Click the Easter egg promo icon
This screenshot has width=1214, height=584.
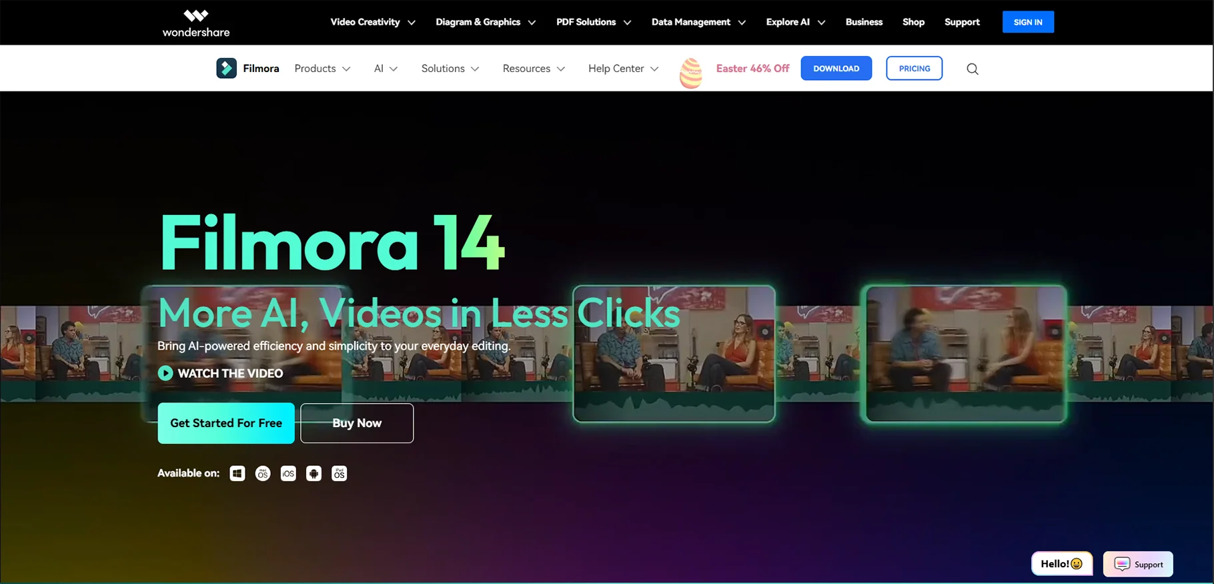(690, 73)
